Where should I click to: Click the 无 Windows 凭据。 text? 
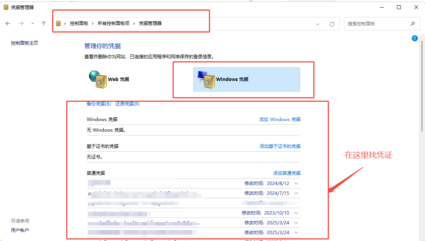click(x=106, y=130)
